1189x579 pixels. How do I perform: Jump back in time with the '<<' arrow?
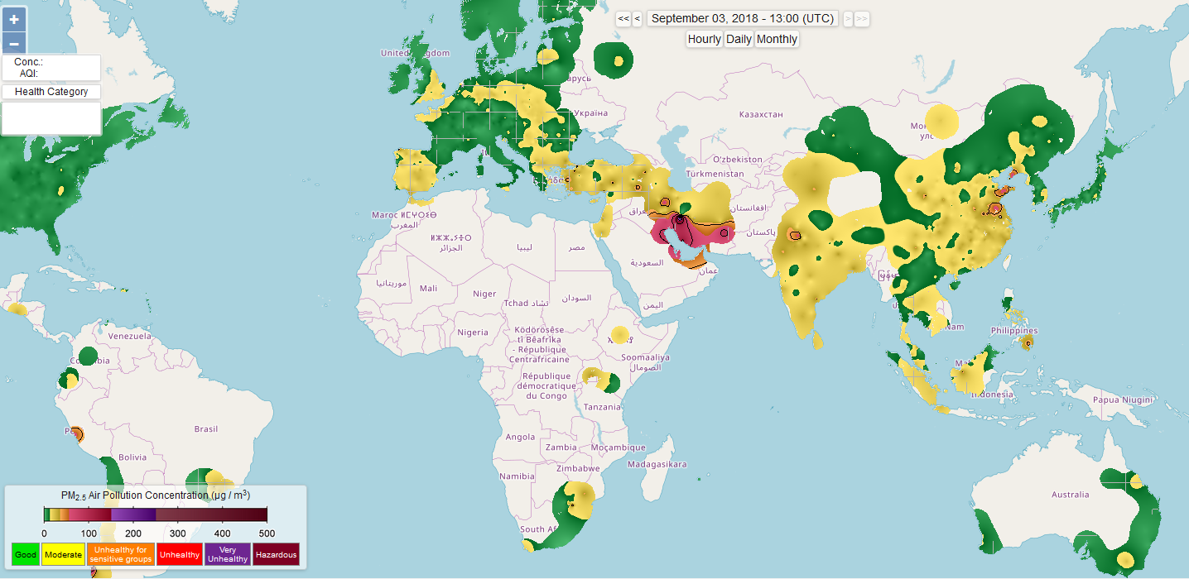(622, 18)
